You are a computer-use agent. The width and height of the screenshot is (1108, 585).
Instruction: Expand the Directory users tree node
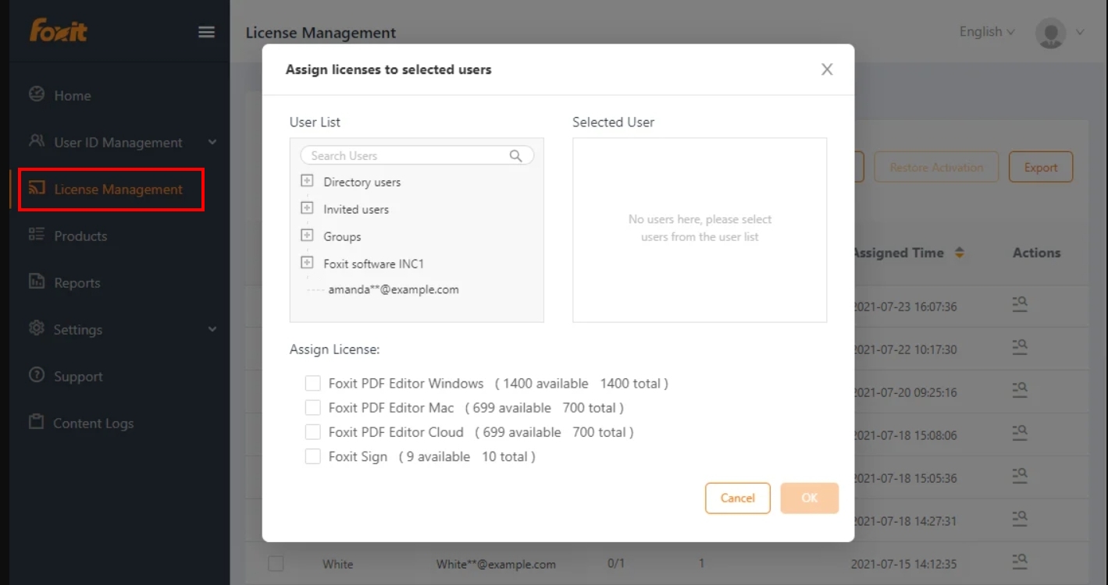[307, 182]
